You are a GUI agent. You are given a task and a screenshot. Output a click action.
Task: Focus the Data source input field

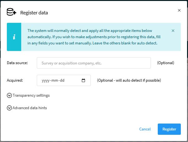94,63
